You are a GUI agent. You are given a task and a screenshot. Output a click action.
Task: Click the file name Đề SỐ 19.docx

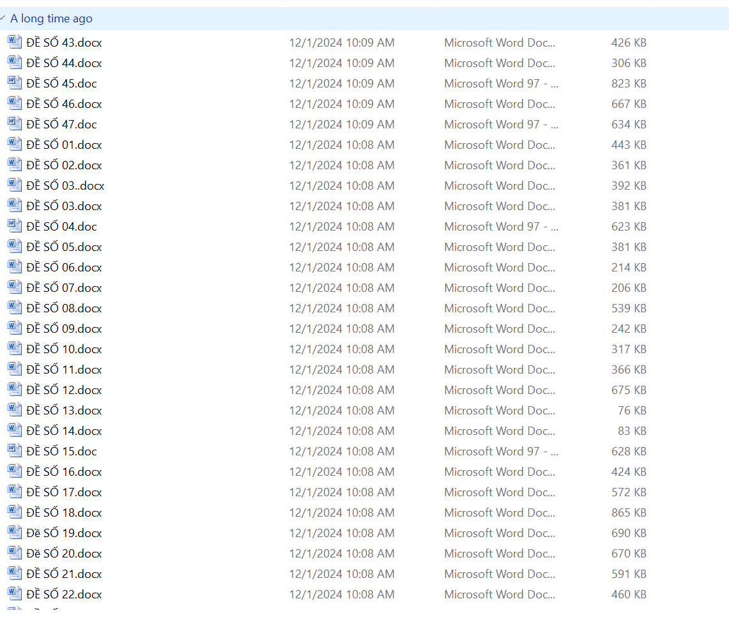pos(64,533)
